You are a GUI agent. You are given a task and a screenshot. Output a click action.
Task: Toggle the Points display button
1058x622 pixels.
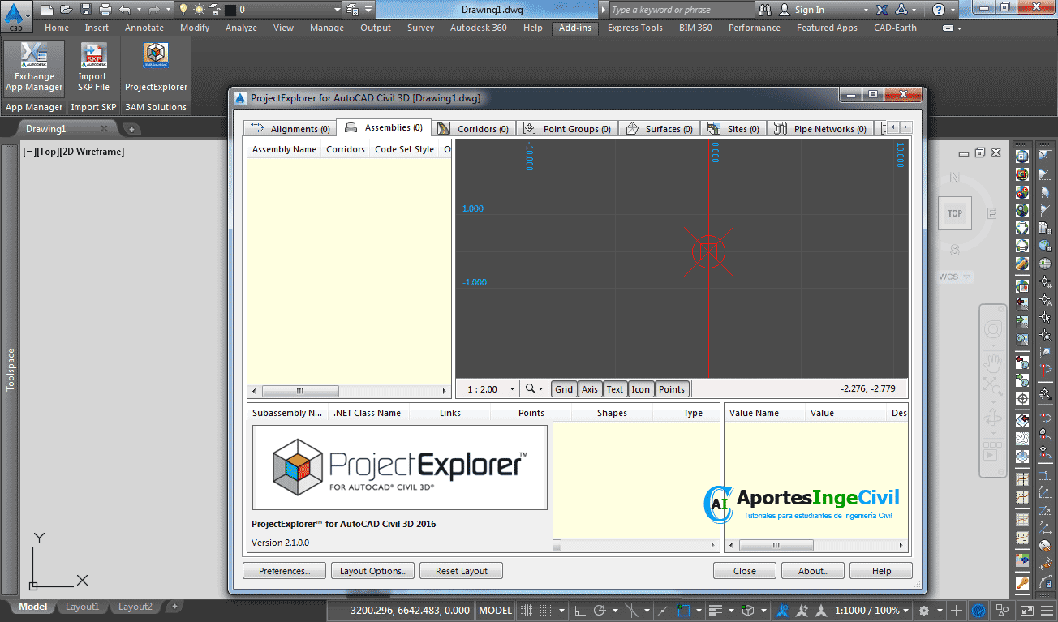672,389
